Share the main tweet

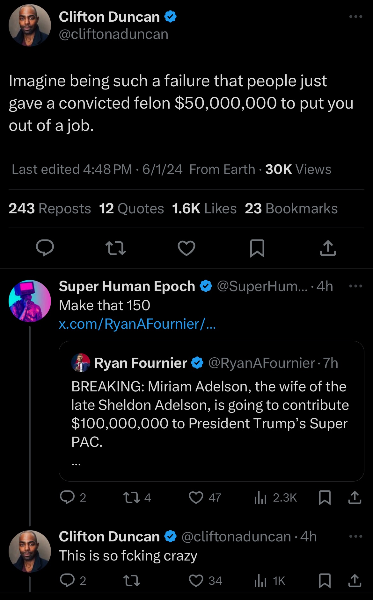[328, 248]
